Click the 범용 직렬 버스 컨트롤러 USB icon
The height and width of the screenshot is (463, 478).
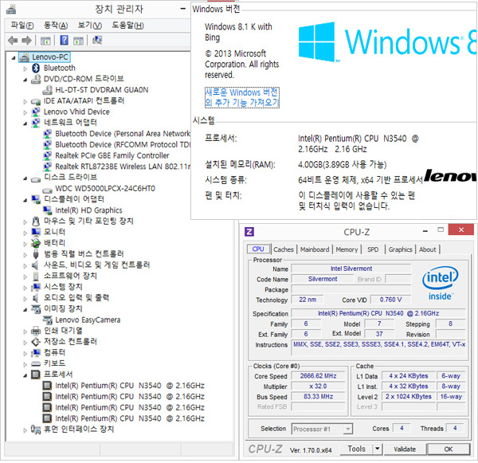click(36, 253)
